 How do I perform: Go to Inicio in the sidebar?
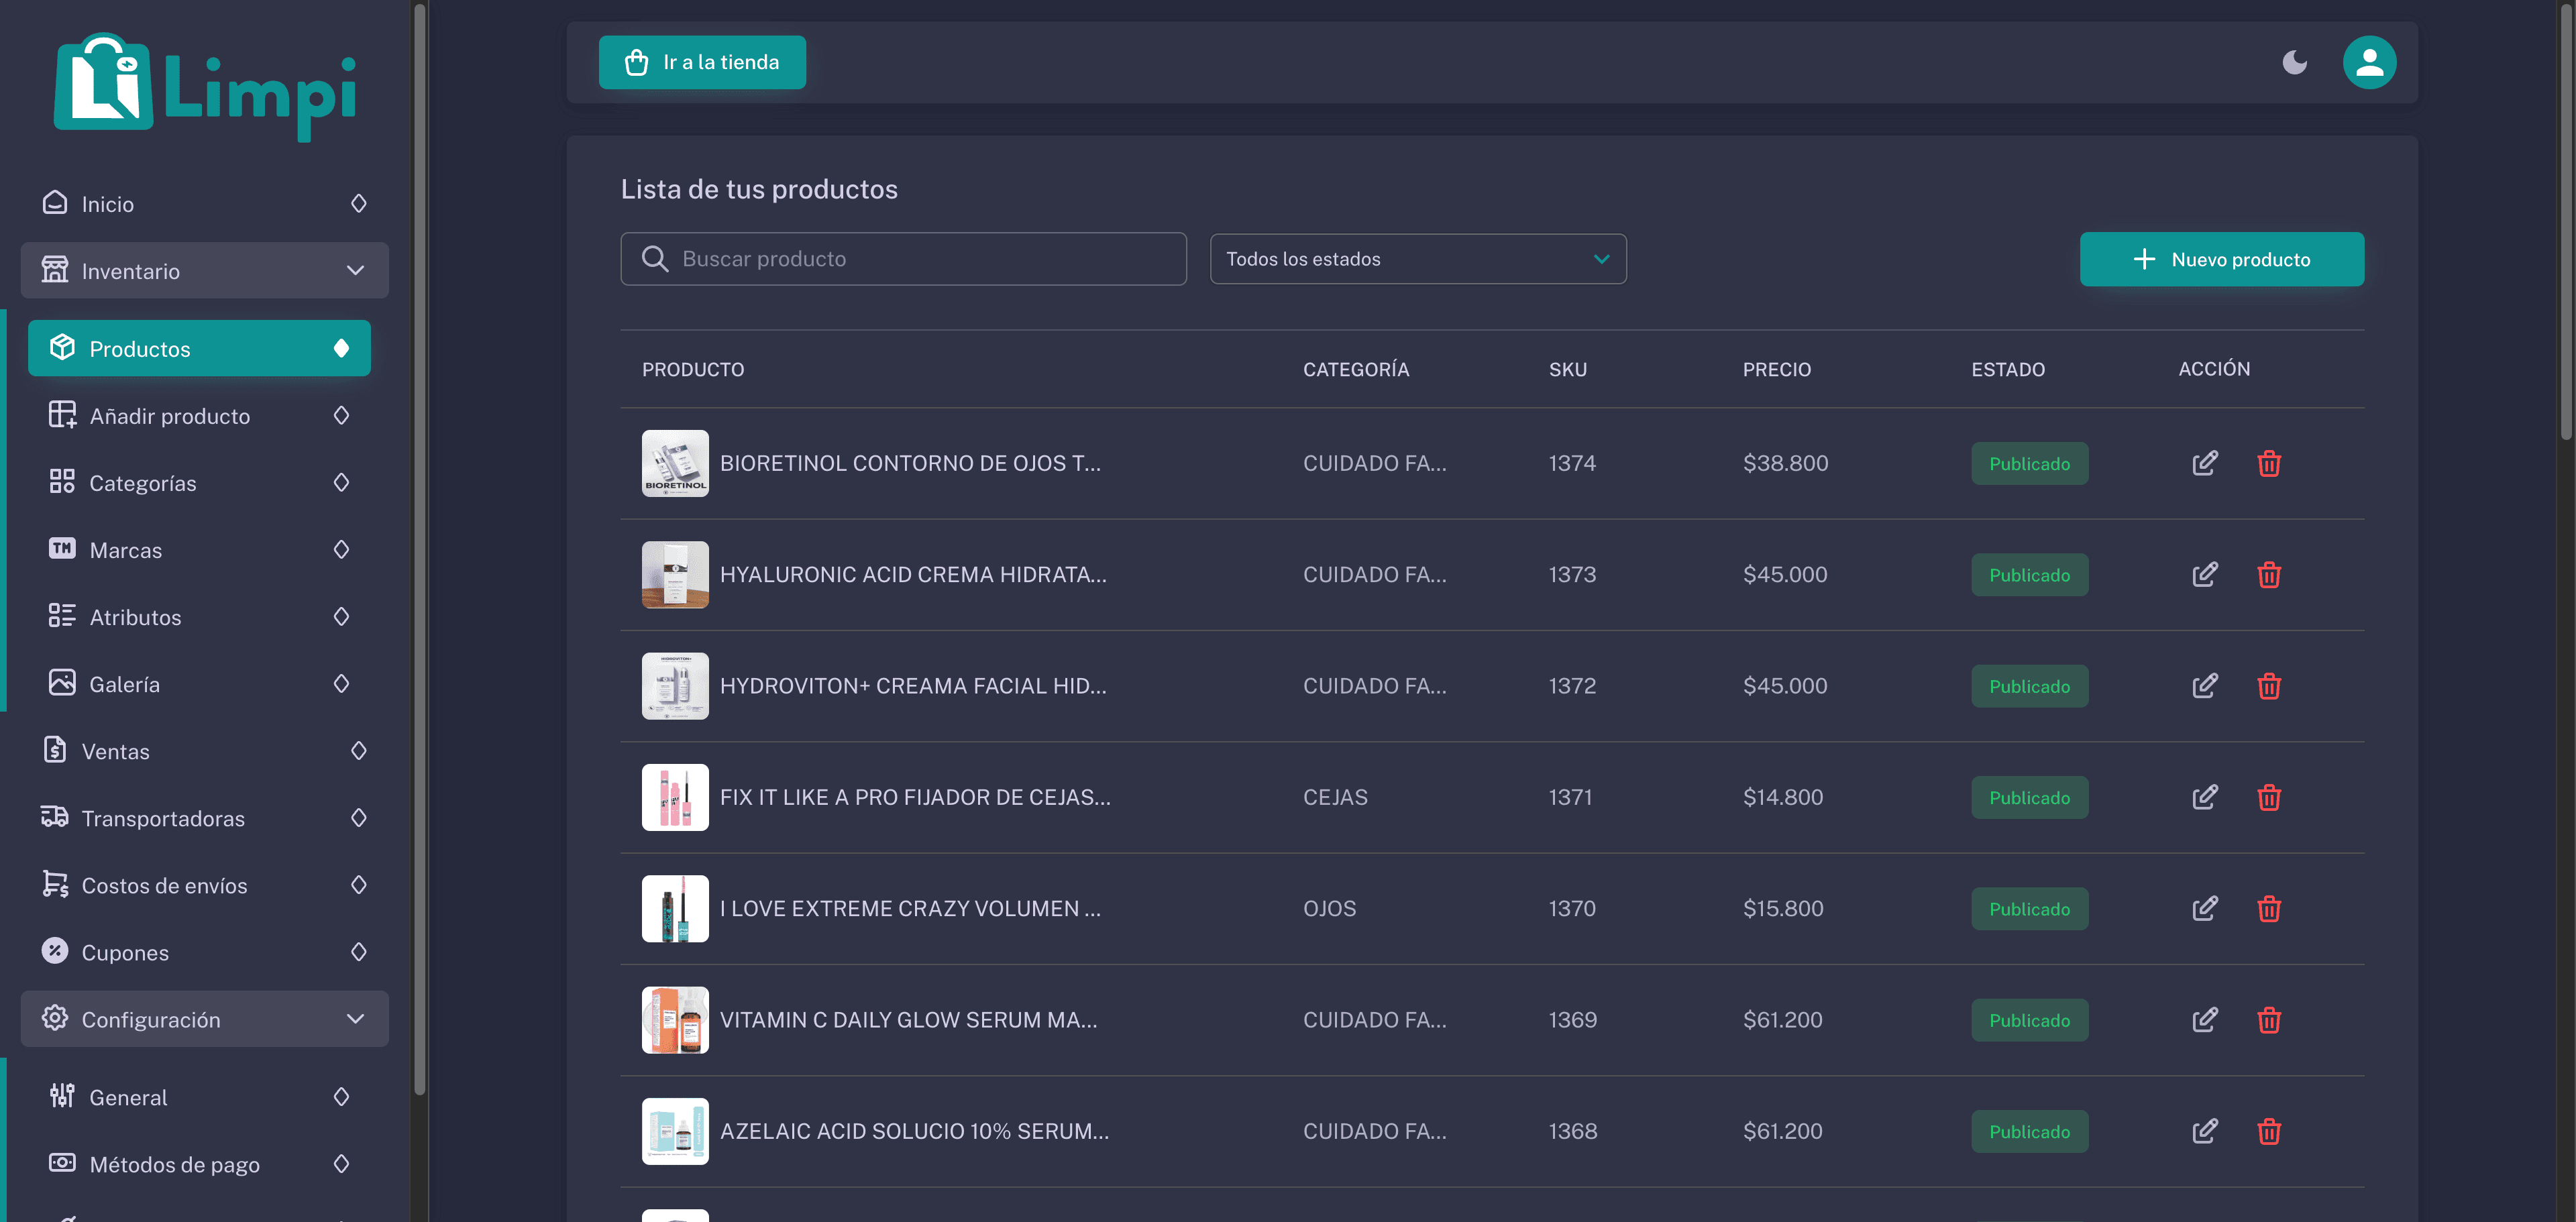[204, 203]
